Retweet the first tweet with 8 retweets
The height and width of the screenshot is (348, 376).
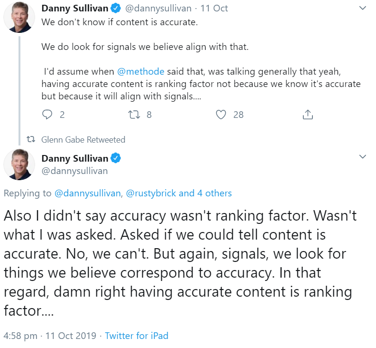coord(134,115)
